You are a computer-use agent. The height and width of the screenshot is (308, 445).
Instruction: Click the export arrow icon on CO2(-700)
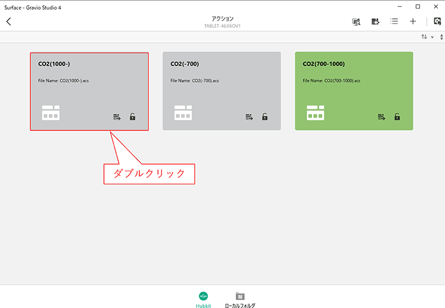[249, 117]
